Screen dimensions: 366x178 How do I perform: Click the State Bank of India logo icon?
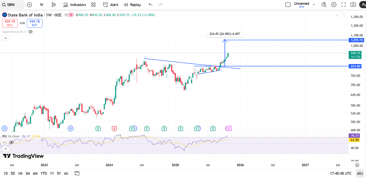[x=5, y=15]
